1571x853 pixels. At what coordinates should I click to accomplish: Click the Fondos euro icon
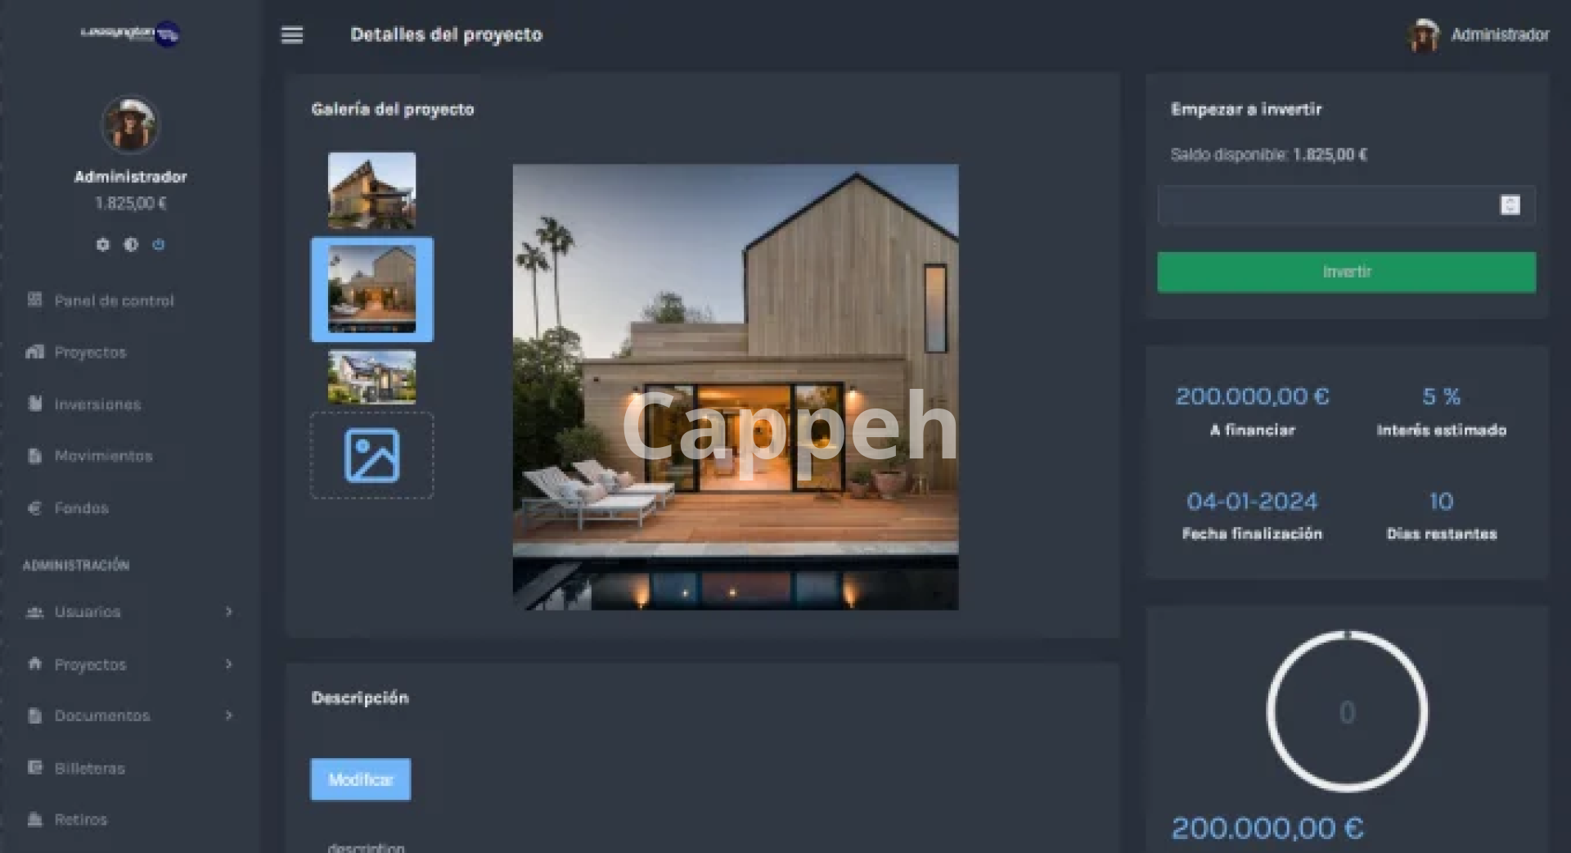click(x=34, y=508)
